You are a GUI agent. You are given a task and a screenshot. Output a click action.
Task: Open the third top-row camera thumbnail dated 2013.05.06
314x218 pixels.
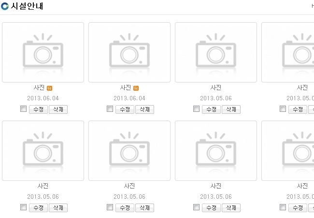point(216,52)
